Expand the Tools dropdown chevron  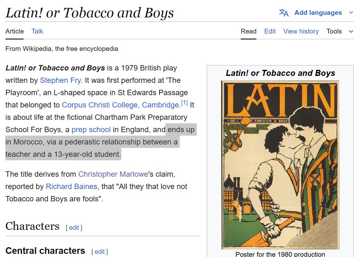point(351,32)
